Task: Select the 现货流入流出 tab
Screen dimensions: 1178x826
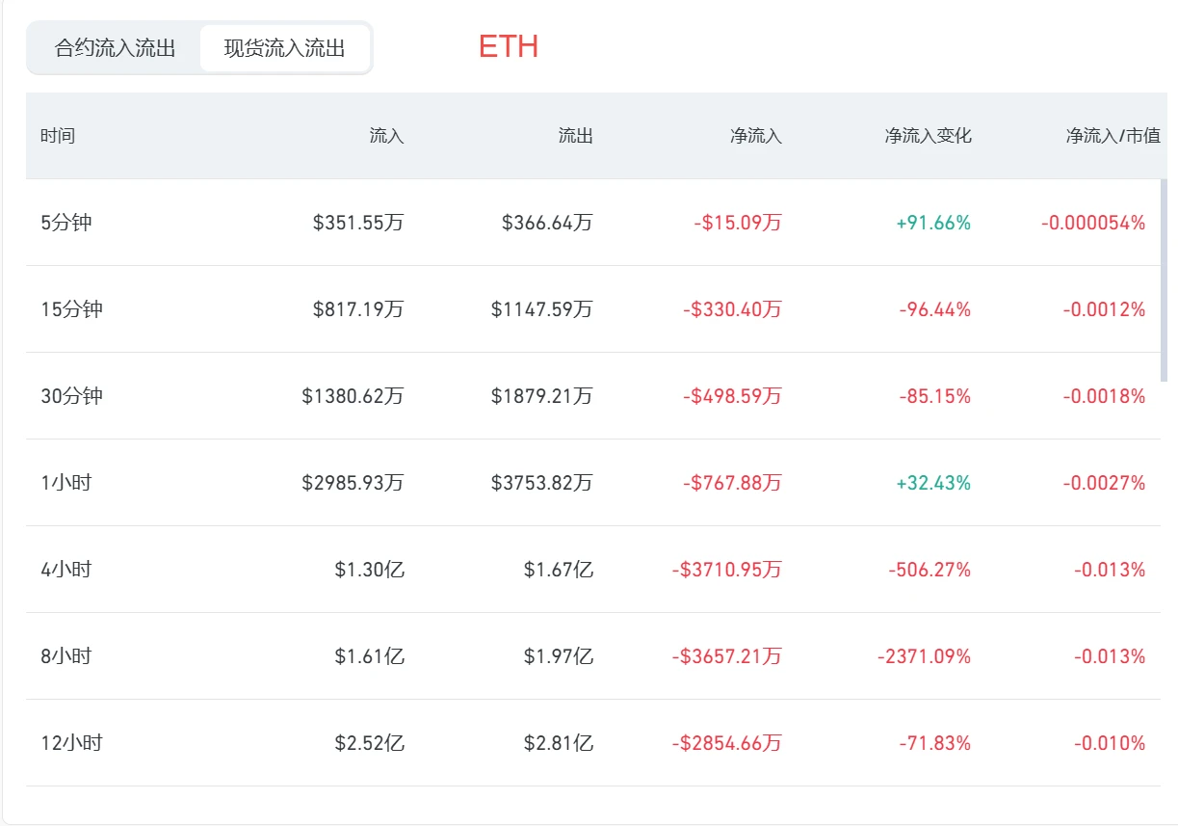Action: pyautogui.click(x=284, y=48)
